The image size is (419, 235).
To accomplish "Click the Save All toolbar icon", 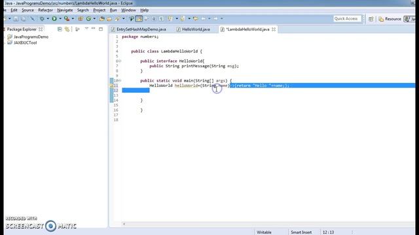I will pos(24,19).
